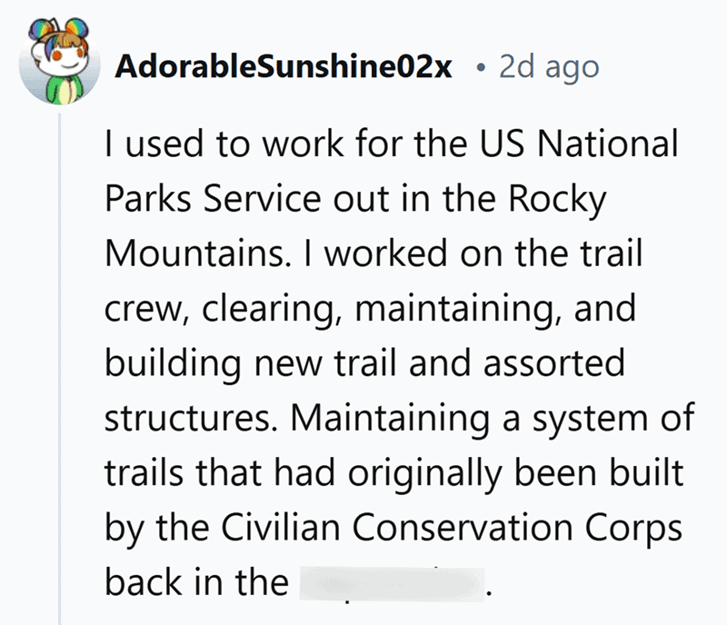Click the phrase 'Parks Service' in the comment
Screen dimensions: 727x625
[213, 198]
